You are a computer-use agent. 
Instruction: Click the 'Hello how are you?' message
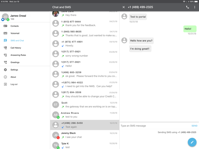click(x=141, y=41)
